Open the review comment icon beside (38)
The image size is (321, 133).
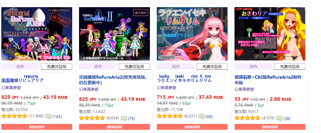pos(279,118)
